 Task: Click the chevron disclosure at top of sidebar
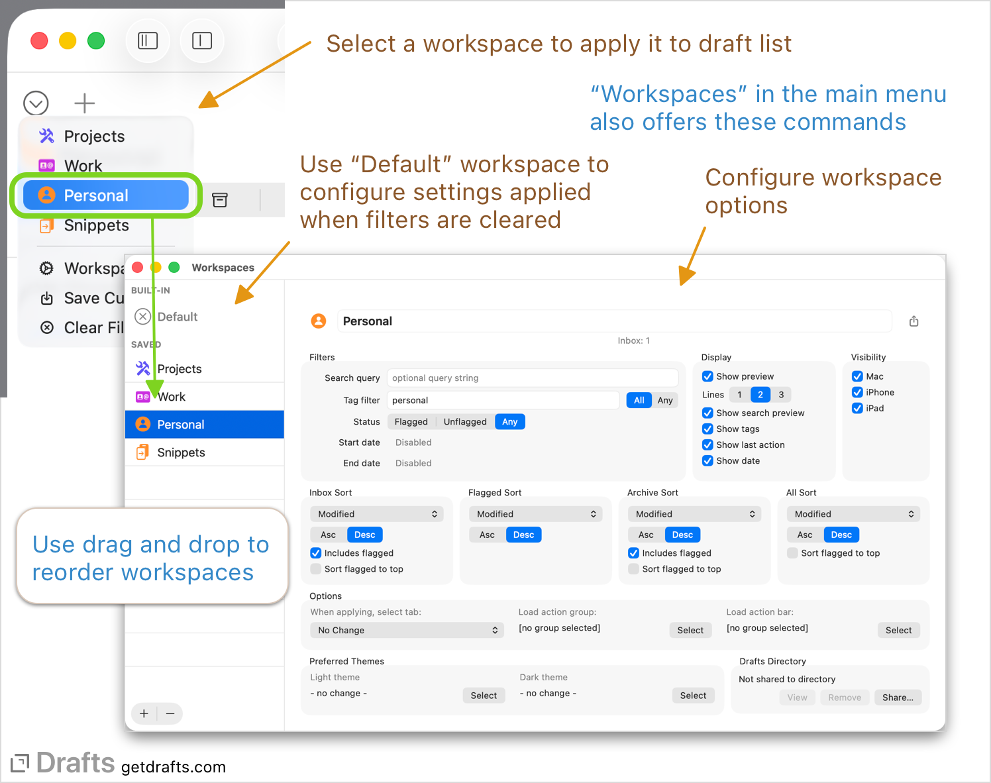[x=36, y=103]
